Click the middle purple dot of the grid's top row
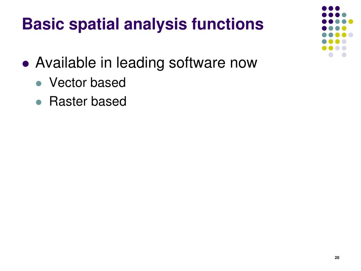The image size is (361, 271). tap(331, 8)
